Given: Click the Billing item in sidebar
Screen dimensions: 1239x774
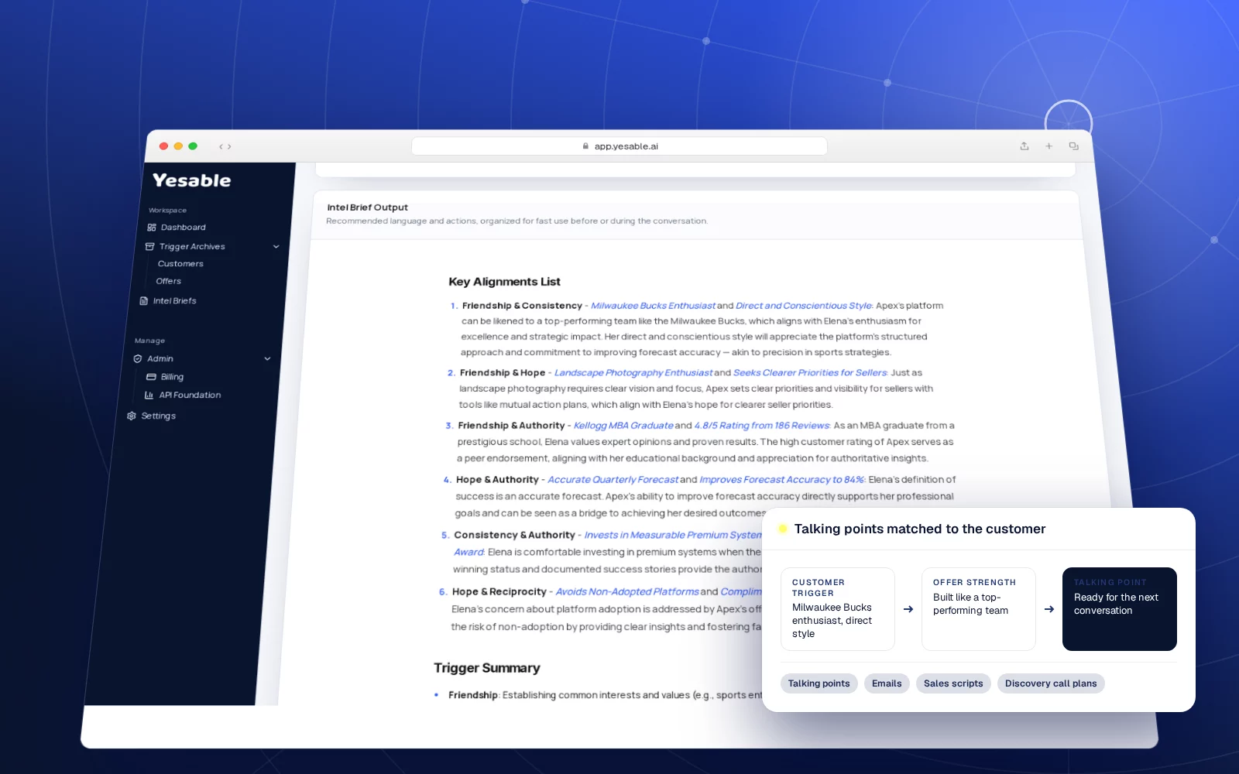Looking at the screenshot, I should (x=172, y=377).
